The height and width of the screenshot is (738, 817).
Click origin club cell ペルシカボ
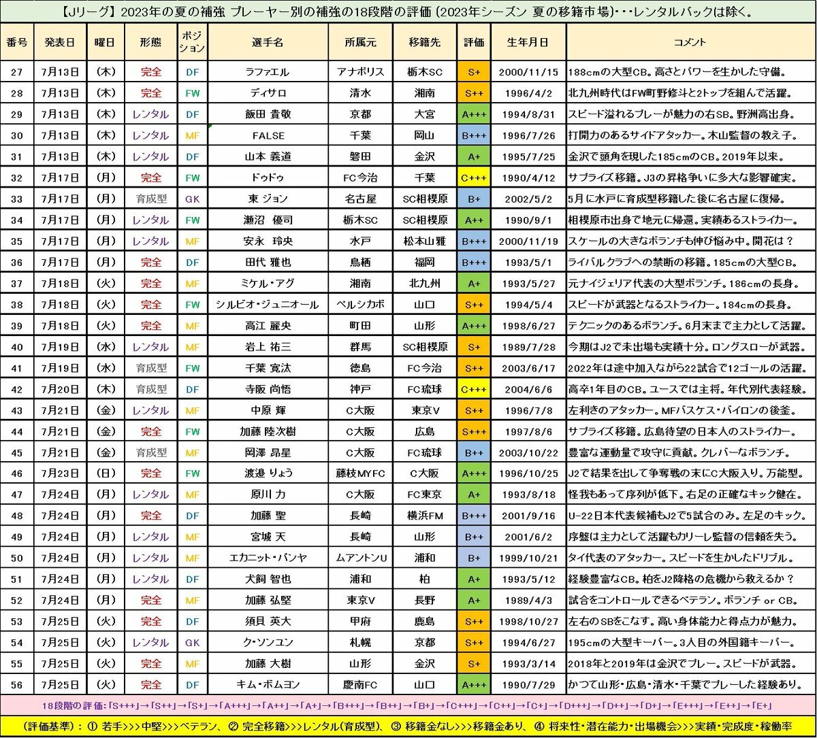pyautogui.click(x=362, y=304)
